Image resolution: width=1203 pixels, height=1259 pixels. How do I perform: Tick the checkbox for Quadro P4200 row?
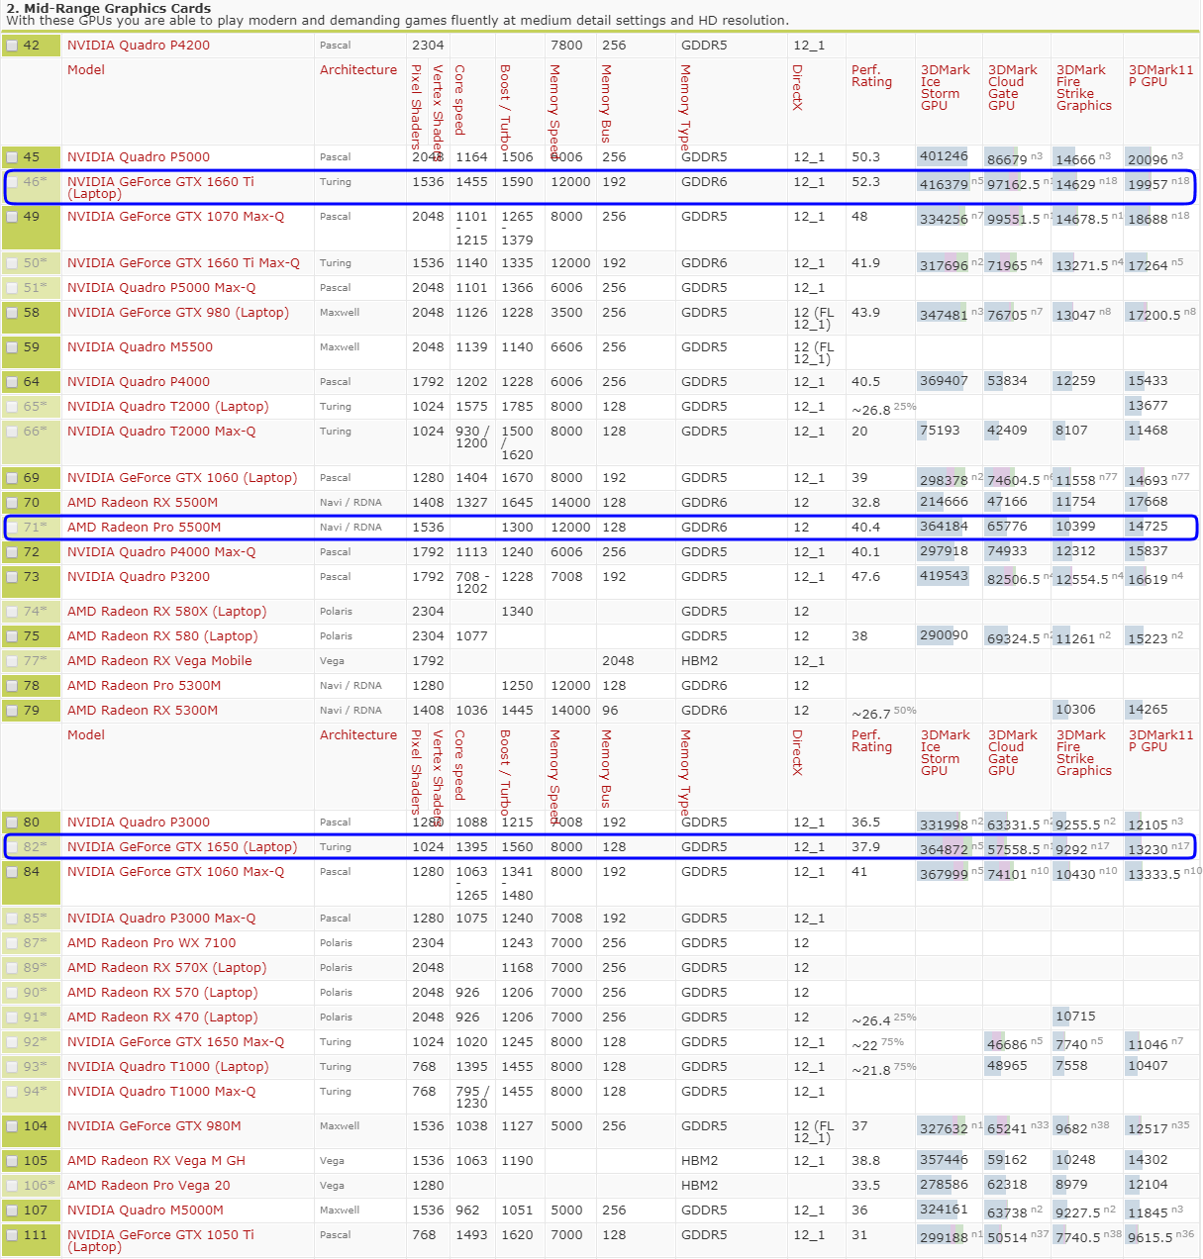[12, 46]
